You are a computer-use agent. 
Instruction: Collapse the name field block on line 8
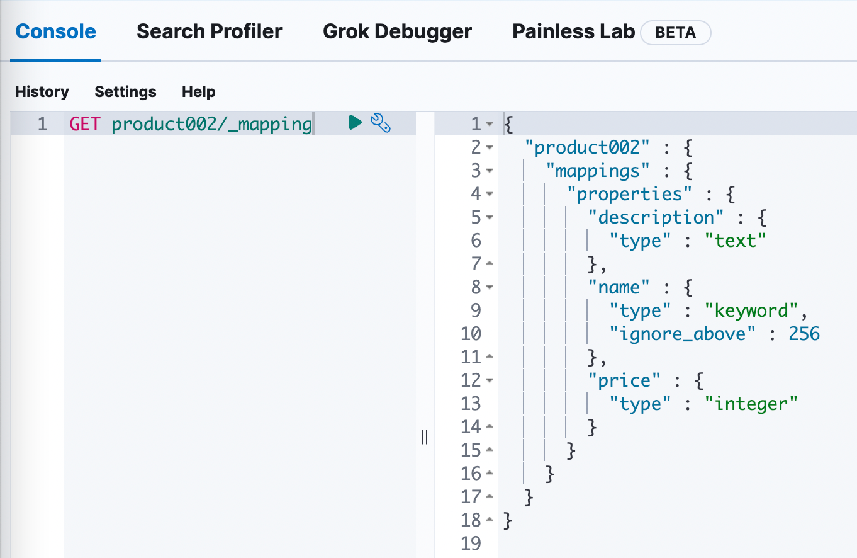(490, 288)
